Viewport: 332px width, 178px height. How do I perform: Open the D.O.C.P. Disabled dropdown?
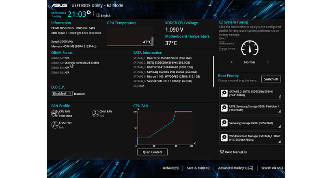click(x=62, y=93)
